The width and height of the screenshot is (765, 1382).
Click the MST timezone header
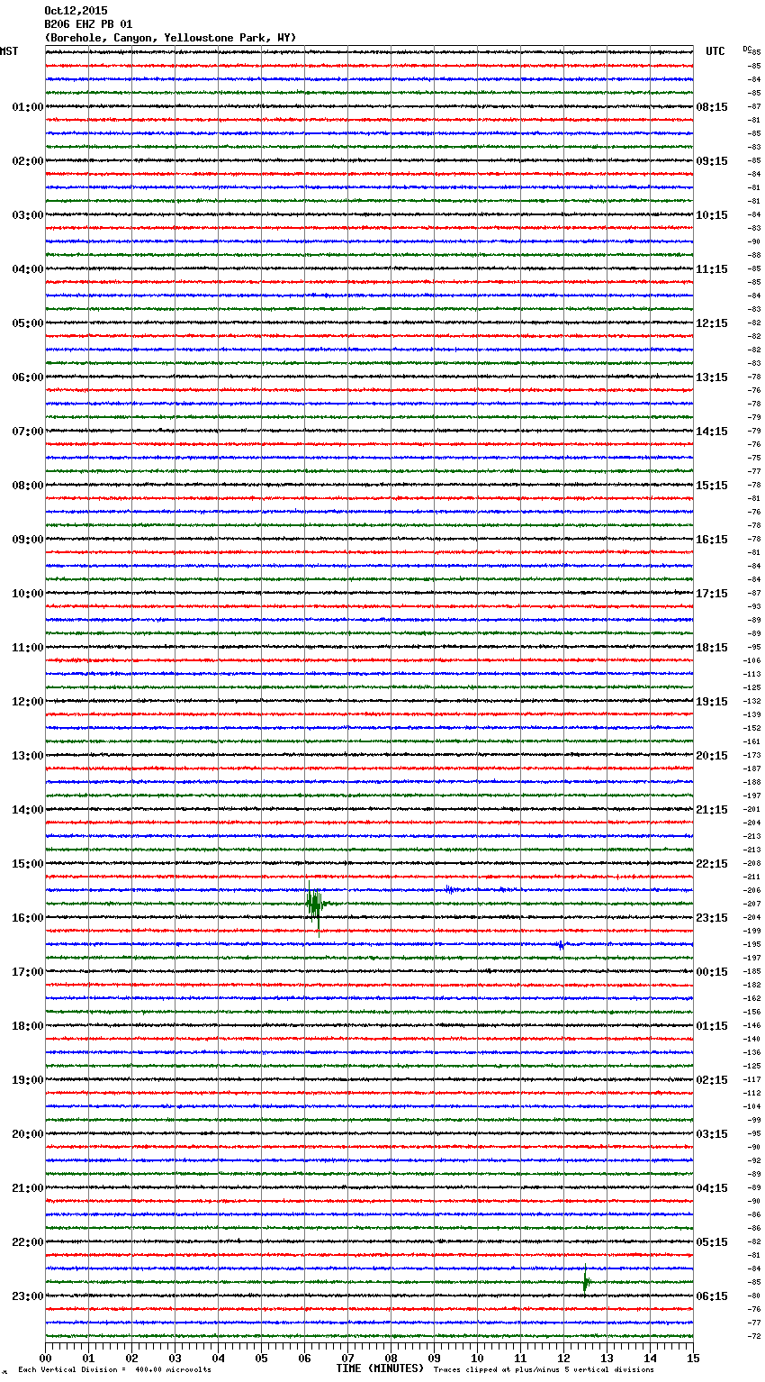pos(9,51)
